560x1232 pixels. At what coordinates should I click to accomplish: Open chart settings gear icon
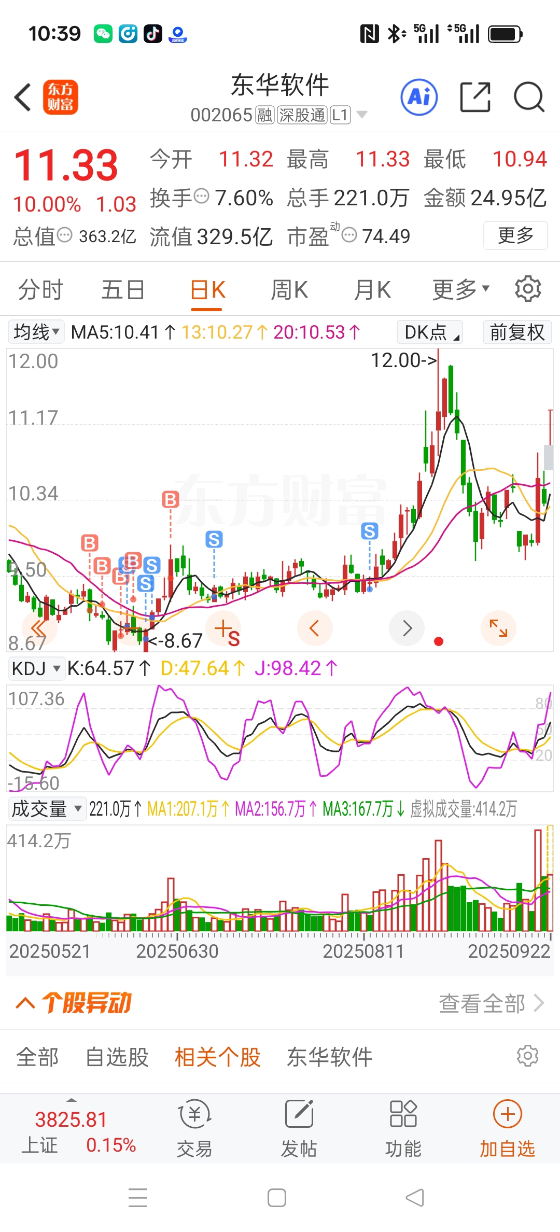[528, 289]
